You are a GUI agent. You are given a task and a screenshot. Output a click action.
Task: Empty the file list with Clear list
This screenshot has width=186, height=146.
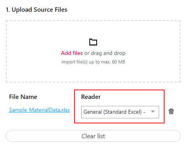pyautogui.click(x=93, y=136)
